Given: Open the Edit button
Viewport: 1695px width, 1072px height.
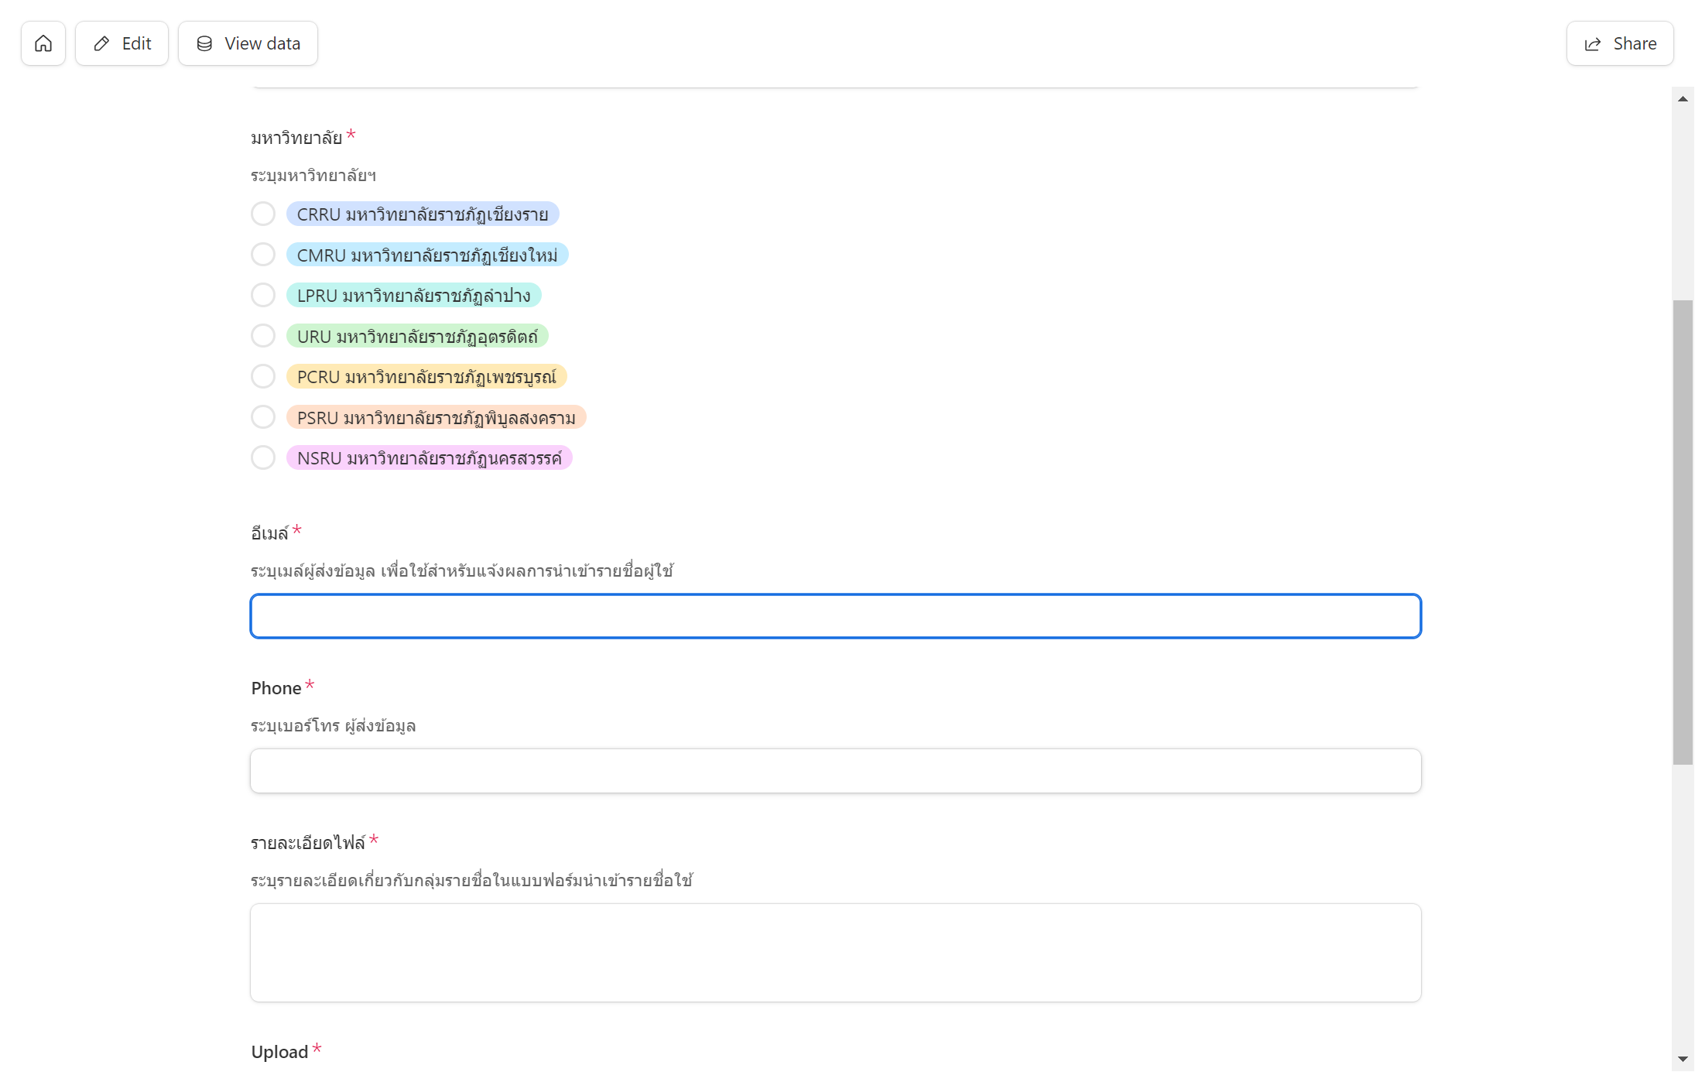Looking at the screenshot, I should (x=122, y=43).
